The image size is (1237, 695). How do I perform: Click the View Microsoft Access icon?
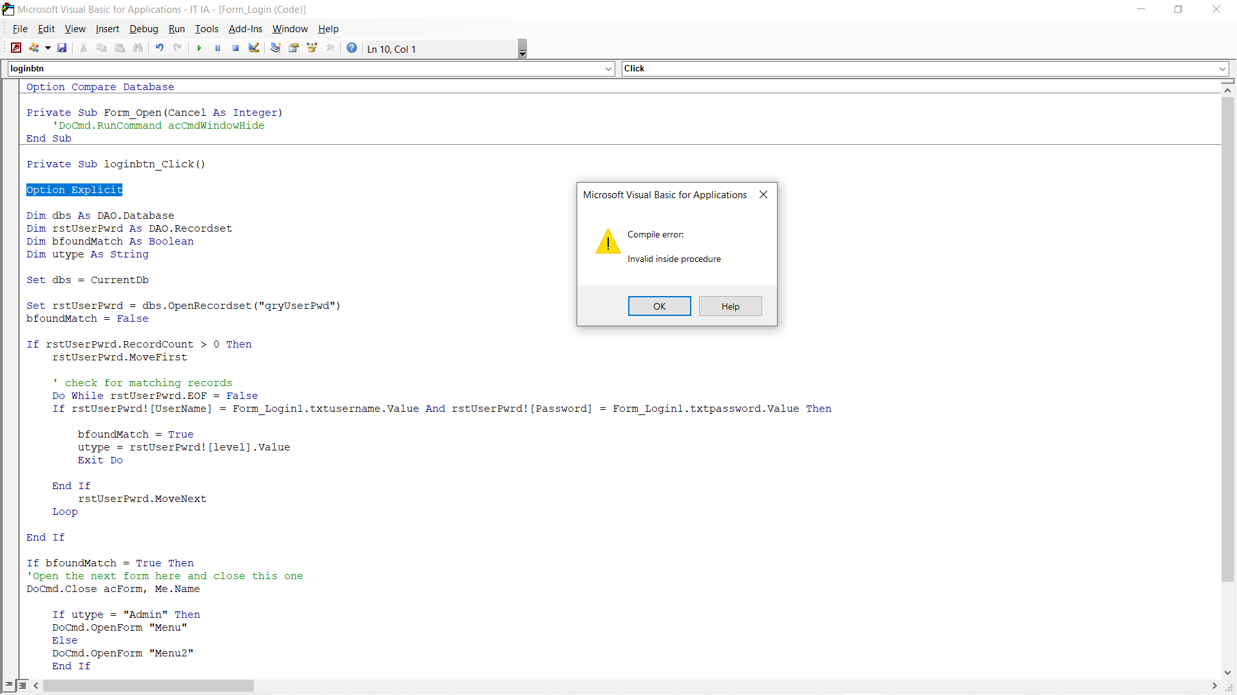(16, 48)
